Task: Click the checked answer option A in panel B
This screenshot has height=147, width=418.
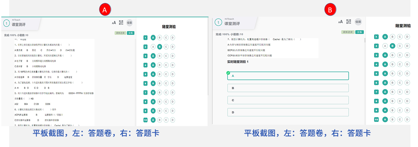Action: click(x=288, y=76)
